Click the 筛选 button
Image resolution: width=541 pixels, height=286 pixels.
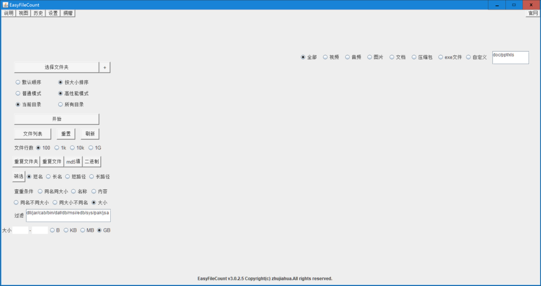(19, 176)
